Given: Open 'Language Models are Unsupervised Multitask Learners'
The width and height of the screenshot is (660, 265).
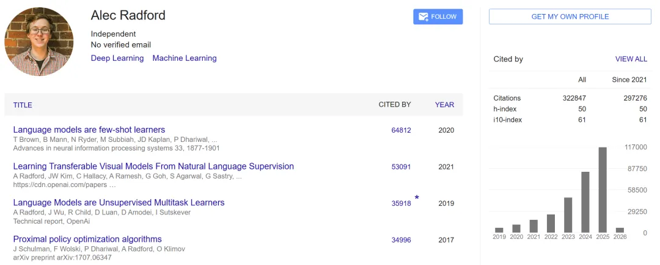Looking at the screenshot, I should coord(119,203).
